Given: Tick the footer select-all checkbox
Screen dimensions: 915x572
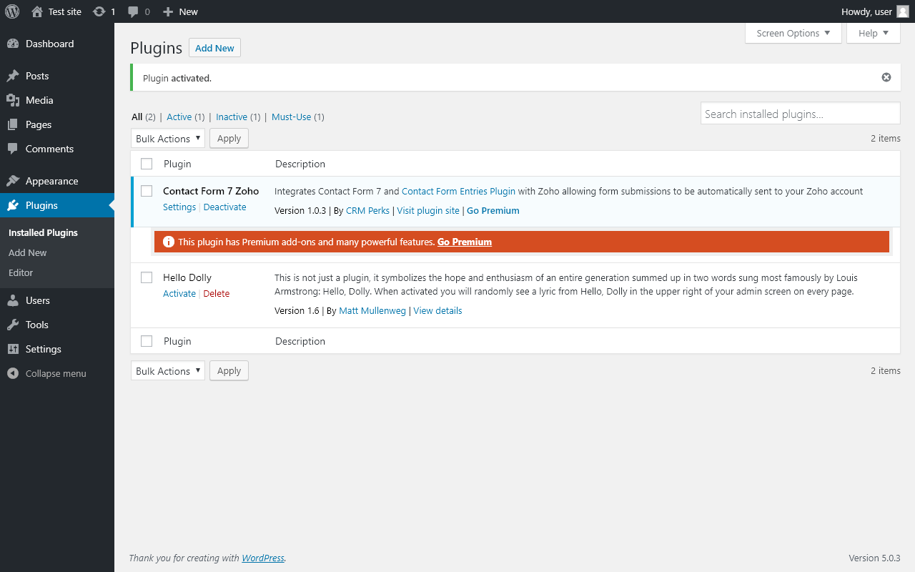Looking at the screenshot, I should pos(147,341).
